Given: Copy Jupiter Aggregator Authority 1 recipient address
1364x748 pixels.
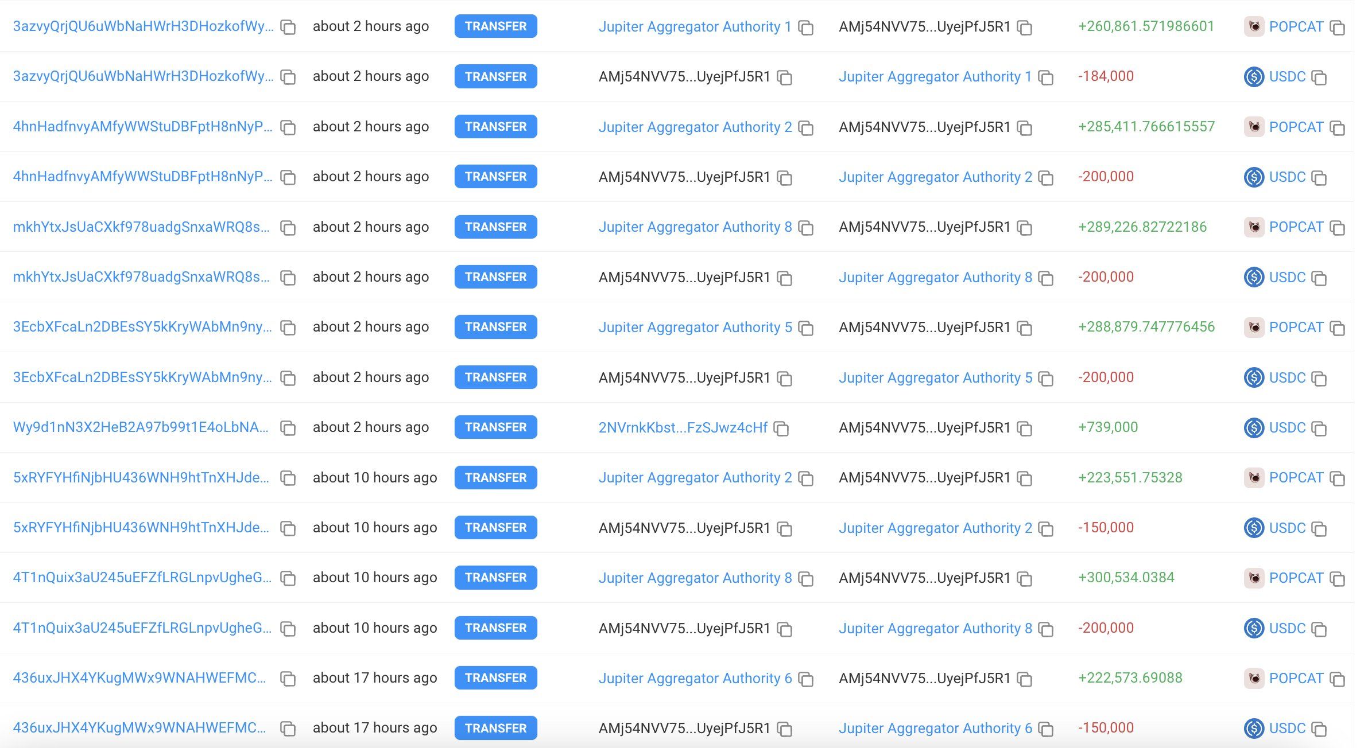Looking at the screenshot, I should tap(1046, 77).
